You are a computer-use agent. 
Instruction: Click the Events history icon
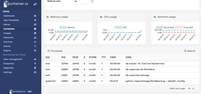point(35,46)
